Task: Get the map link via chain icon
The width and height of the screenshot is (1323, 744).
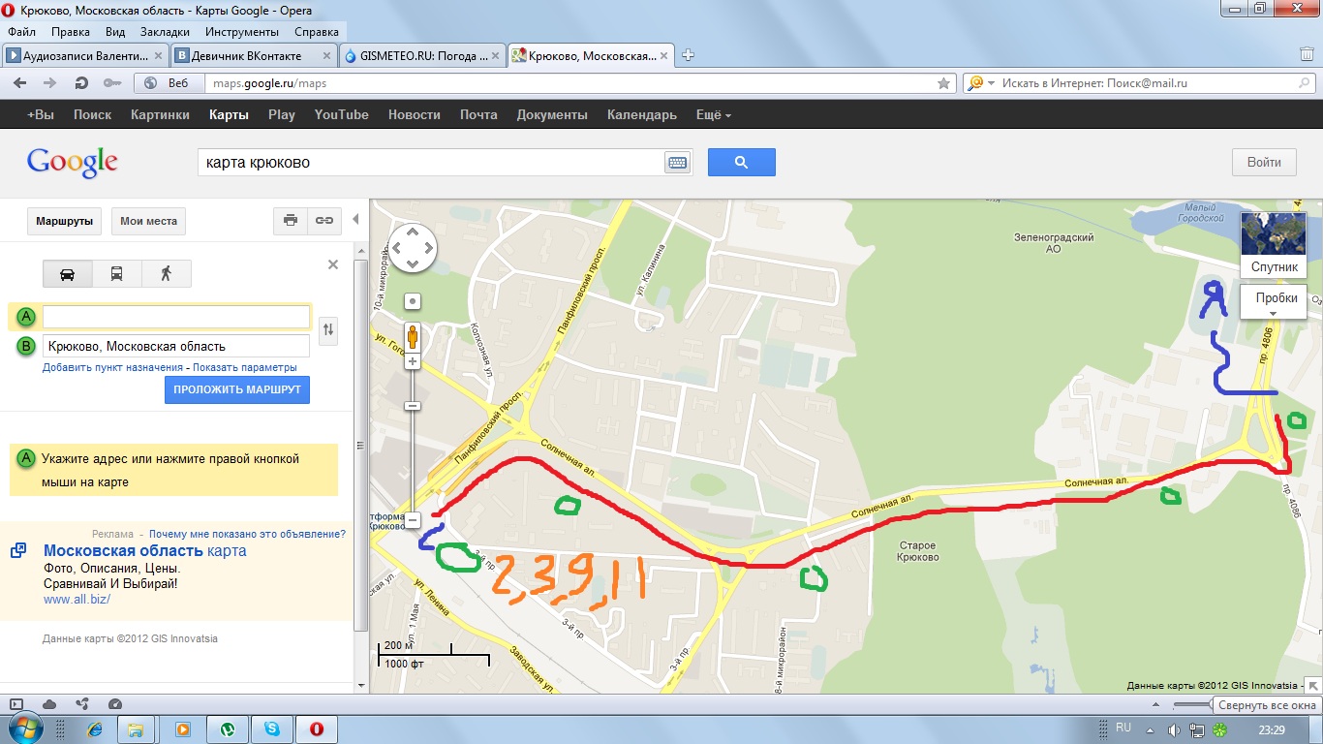Action: click(x=323, y=221)
